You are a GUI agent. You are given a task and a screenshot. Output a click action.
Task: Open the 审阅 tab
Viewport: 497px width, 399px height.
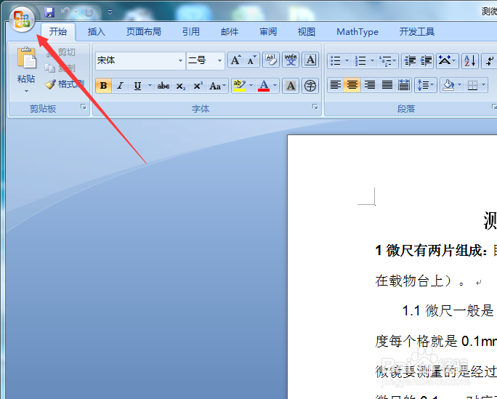click(x=268, y=32)
